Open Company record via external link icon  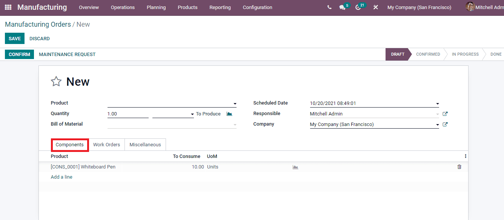click(445, 124)
